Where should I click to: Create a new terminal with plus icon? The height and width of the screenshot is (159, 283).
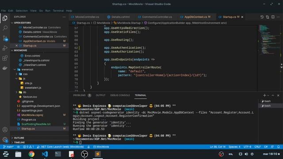(264, 95)
